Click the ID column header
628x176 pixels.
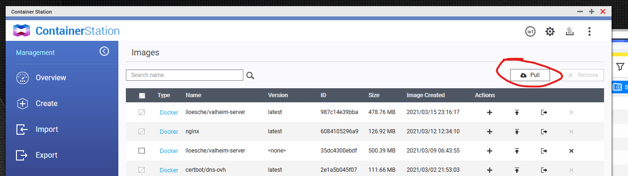click(323, 95)
